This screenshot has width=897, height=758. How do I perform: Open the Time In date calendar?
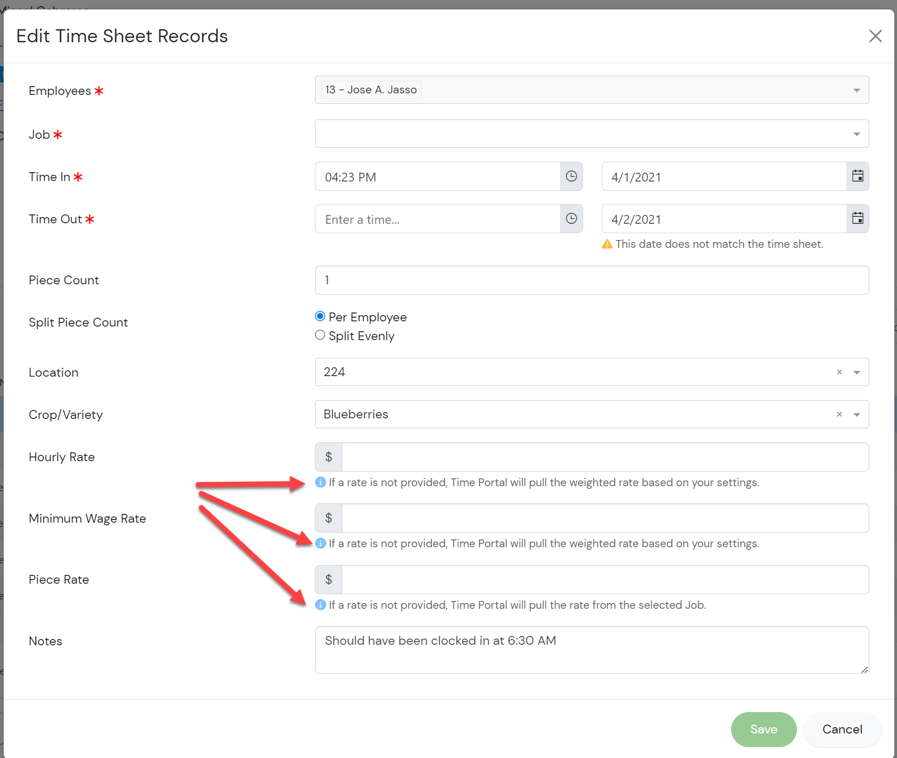click(x=857, y=176)
